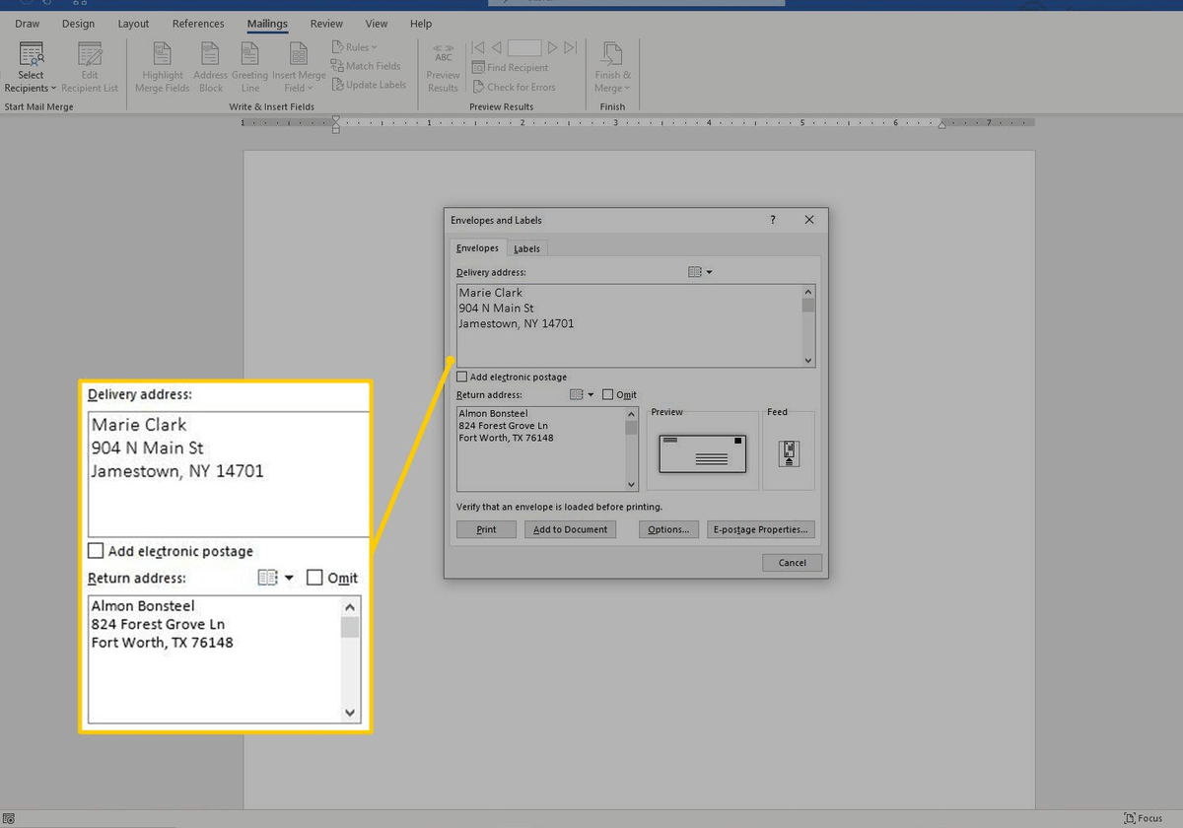Click the envelope Preview thumbnail
This screenshot has height=828, width=1183.
click(702, 453)
